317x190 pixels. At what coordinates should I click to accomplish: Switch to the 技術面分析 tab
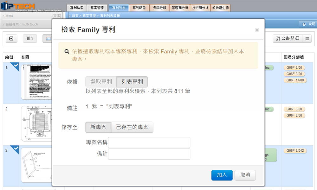pos(200,8)
